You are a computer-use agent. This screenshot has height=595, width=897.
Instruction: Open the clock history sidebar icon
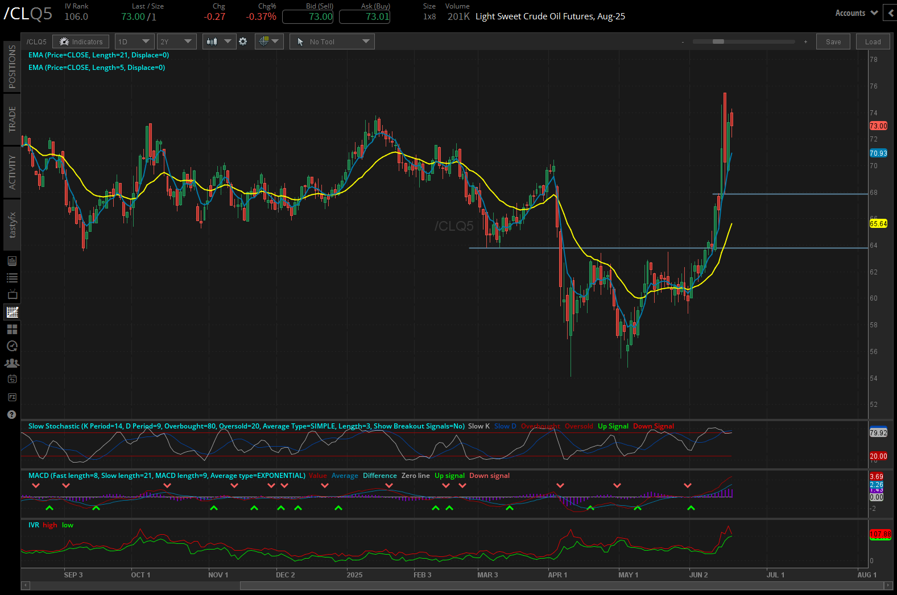(12, 346)
